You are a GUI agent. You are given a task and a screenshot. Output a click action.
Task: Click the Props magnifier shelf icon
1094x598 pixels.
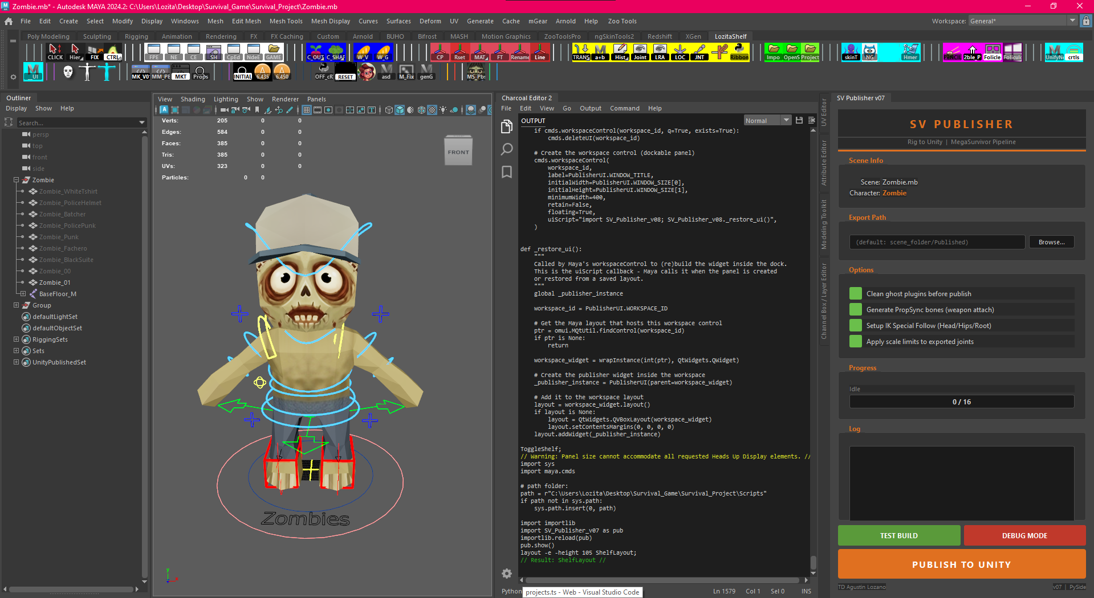(x=200, y=72)
